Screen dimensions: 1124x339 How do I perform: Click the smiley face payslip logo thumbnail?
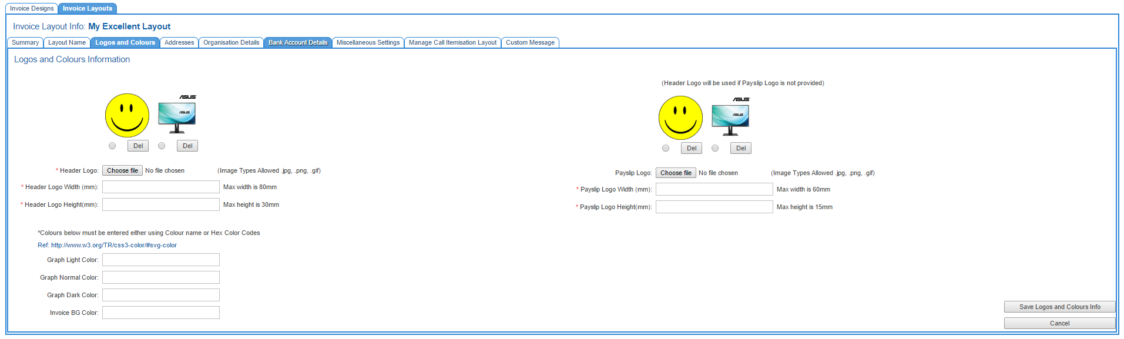click(680, 118)
